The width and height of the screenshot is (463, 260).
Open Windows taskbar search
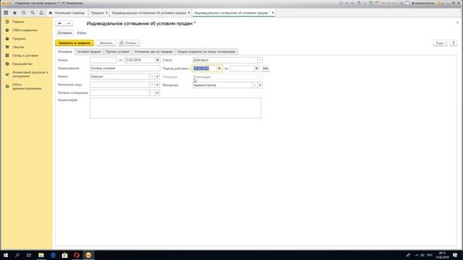[17, 255]
